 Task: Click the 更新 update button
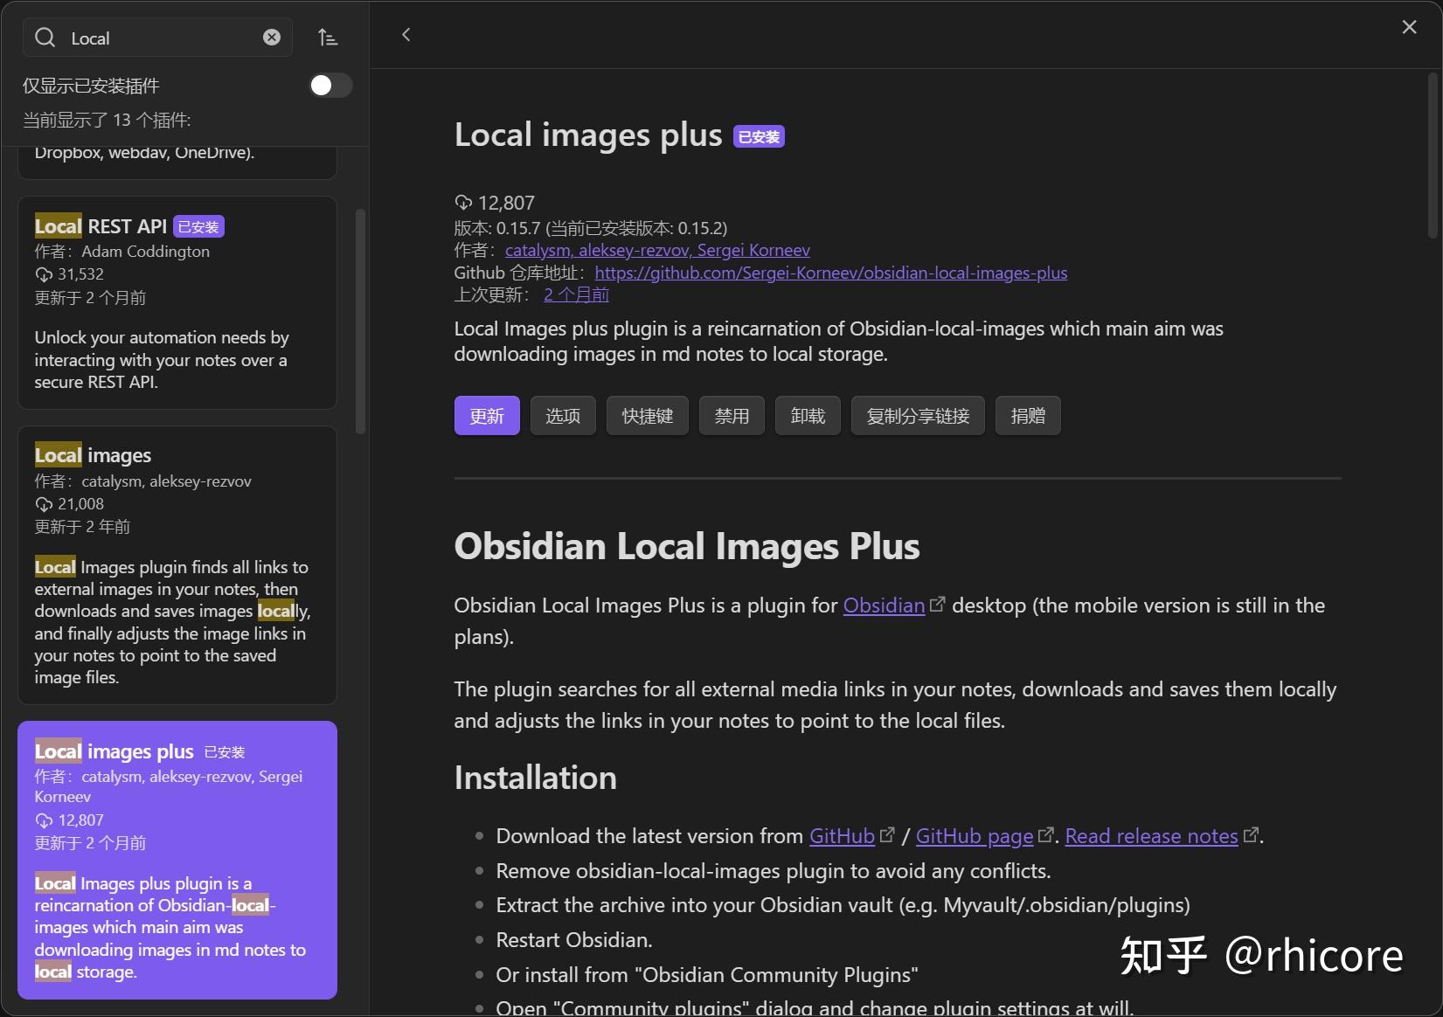click(487, 416)
